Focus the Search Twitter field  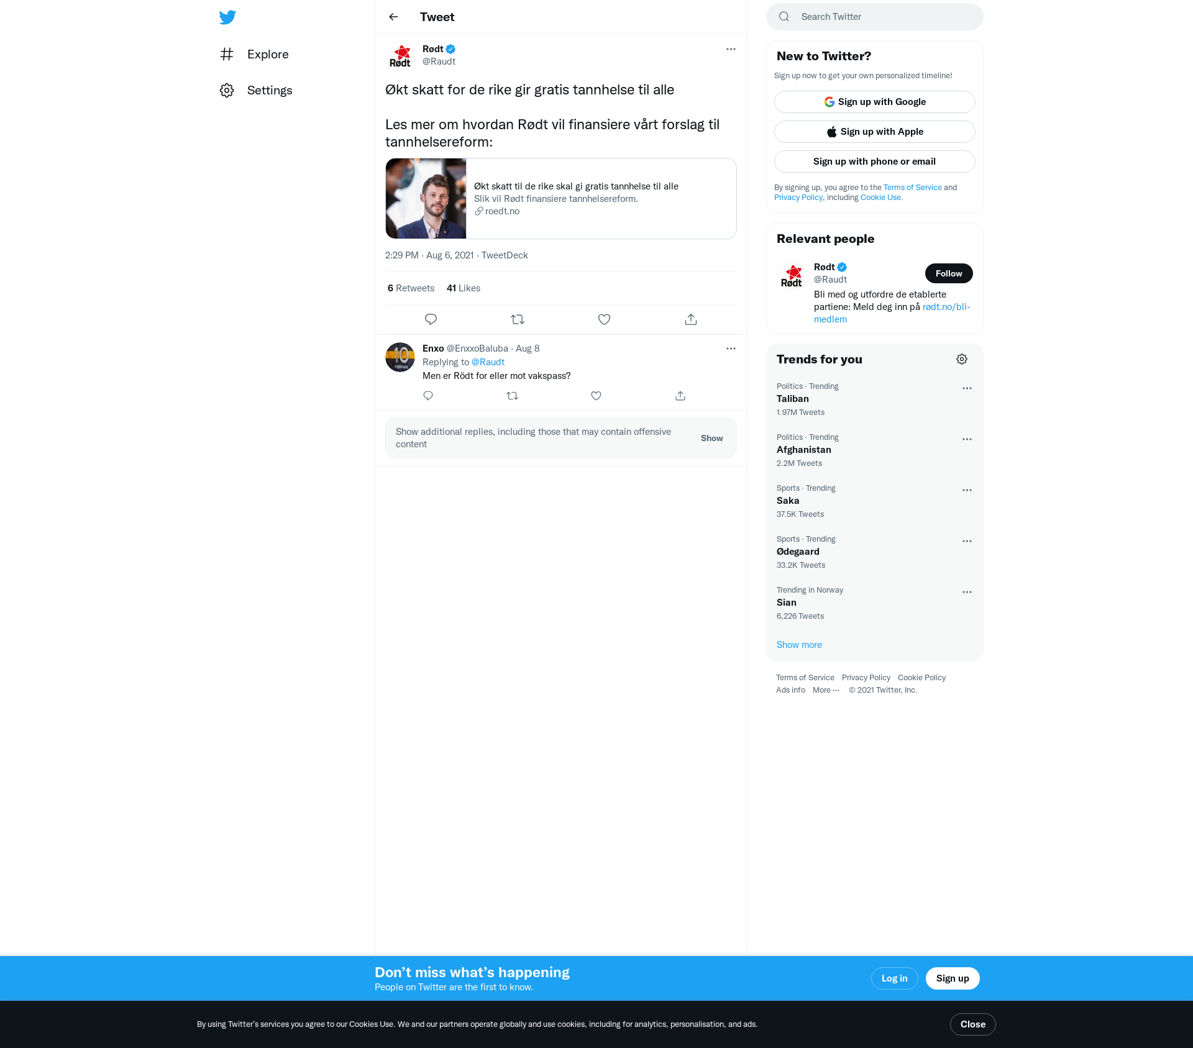(x=875, y=17)
